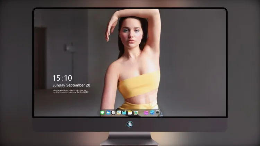Click the dark doorway in the wallpaper
260x146 pixels.
click(40, 58)
